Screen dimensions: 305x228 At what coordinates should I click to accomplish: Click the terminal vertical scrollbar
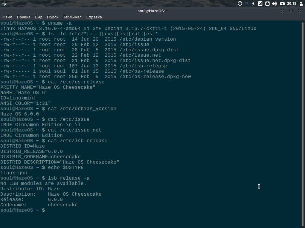tap(303, 124)
